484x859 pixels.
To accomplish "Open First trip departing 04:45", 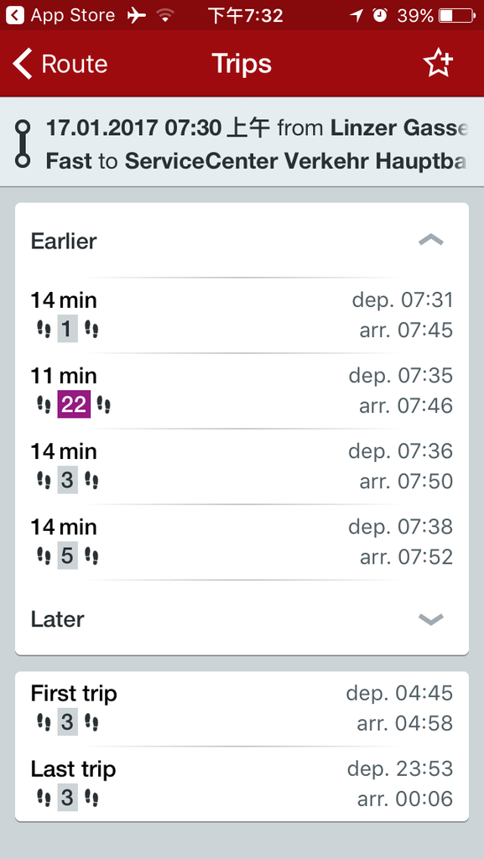I will pyautogui.click(x=242, y=709).
